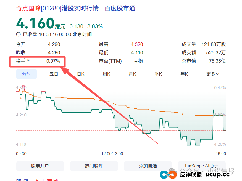Switch to the 日K daily candlestick tab
The height and width of the screenshot is (181, 242).
[80, 74]
